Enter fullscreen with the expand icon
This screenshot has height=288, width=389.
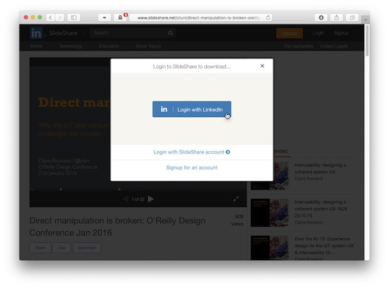click(236, 199)
